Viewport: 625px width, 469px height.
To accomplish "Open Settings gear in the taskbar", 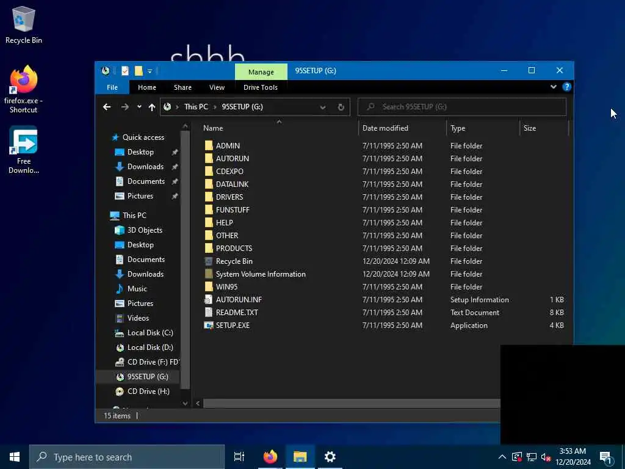I will pos(330,457).
